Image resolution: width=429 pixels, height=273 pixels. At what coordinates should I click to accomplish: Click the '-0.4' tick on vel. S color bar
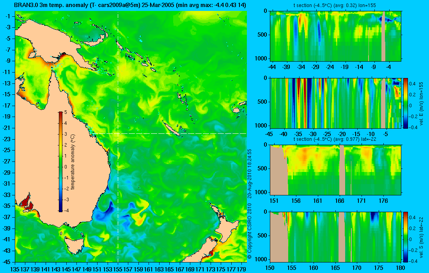tap(413, 261)
